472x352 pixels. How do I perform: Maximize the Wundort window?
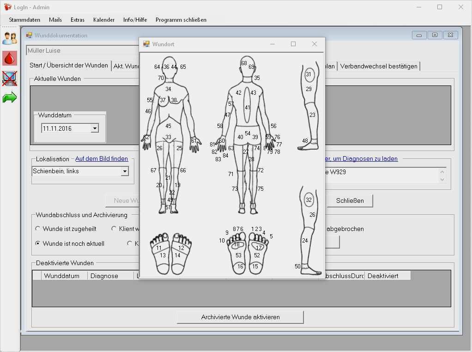pos(293,44)
